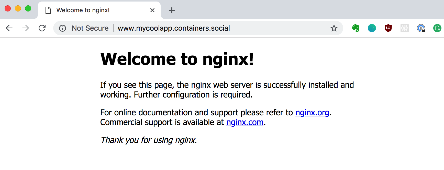The width and height of the screenshot is (444, 170).
Task: Open the teal 'm' extension icon
Action: click(372, 28)
